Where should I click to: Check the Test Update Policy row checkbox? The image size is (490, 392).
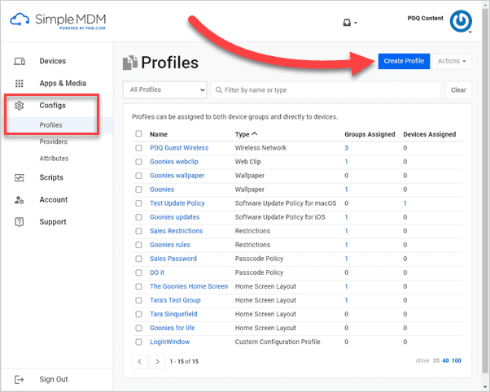pos(138,203)
